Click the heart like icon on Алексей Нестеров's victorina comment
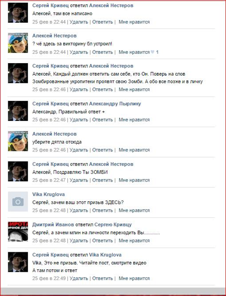The width and height of the screenshot is (226, 296). pyautogui.click(x=152, y=52)
